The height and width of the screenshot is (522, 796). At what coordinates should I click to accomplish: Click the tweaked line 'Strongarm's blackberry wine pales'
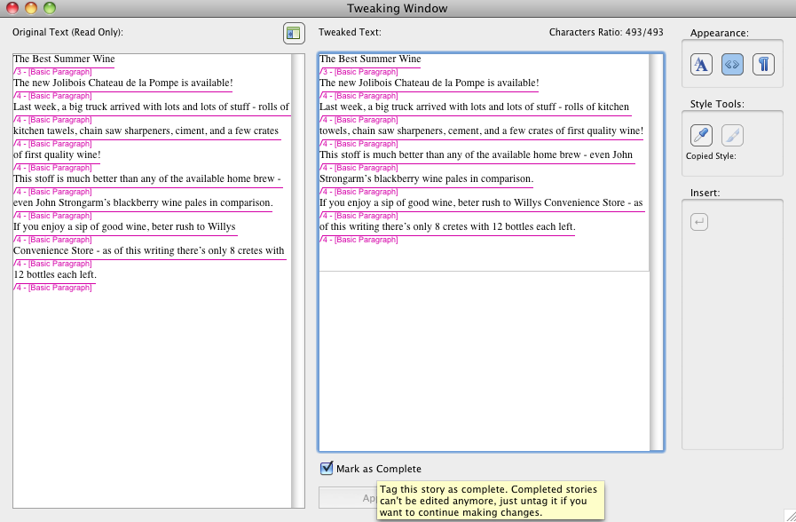pos(426,179)
